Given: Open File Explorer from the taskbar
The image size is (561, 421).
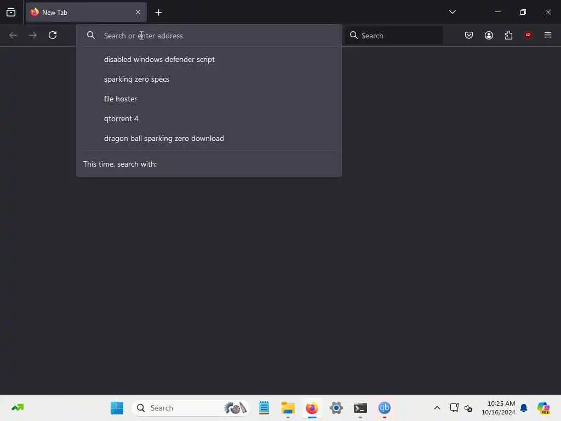Looking at the screenshot, I should 288,408.
